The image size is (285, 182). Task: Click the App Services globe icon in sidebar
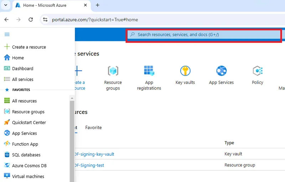7,133
